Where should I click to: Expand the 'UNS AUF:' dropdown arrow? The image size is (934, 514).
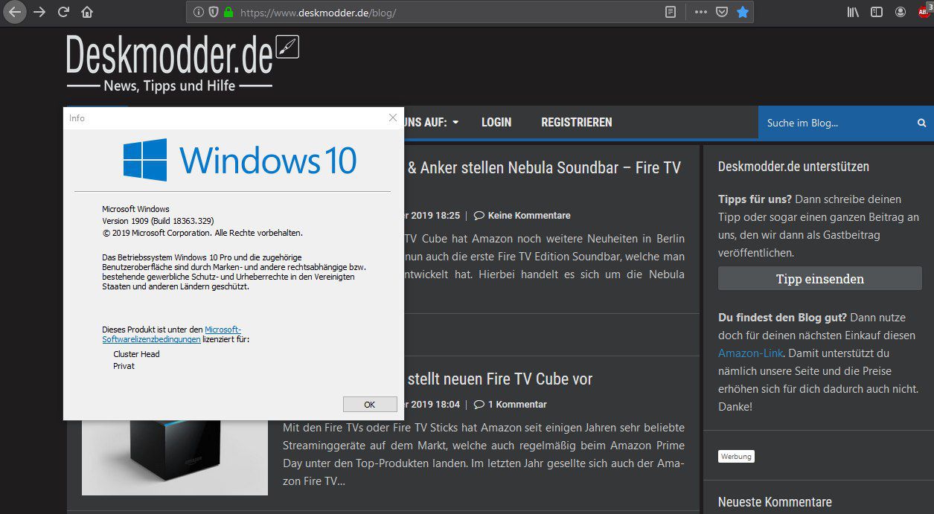pyautogui.click(x=455, y=123)
